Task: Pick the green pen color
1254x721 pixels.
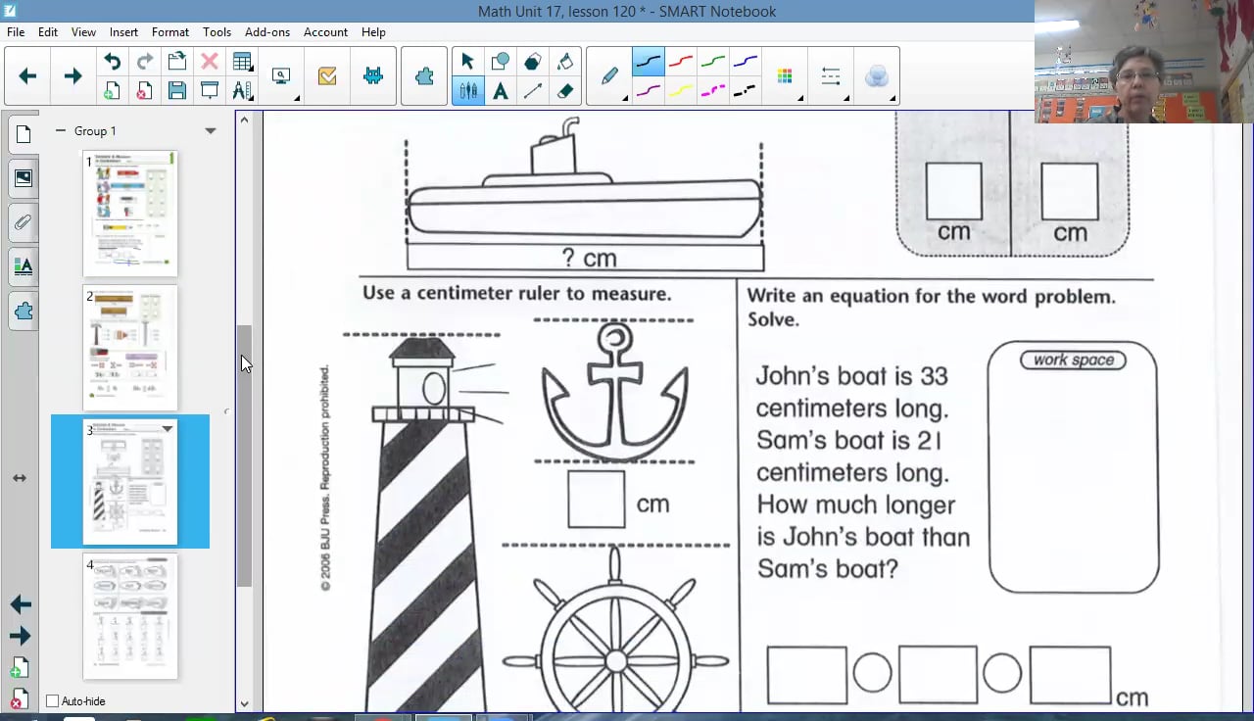Action: coord(712,62)
